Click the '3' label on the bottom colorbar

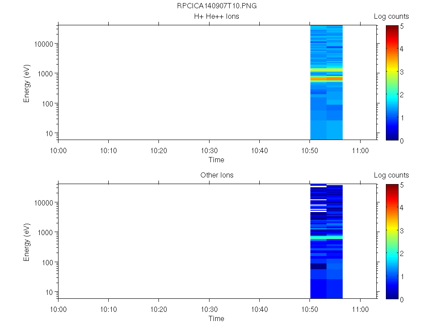click(x=402, y=231)
